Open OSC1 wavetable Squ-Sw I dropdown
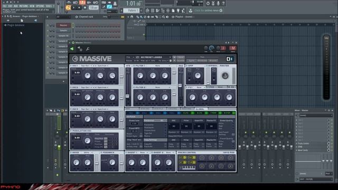This screenshot has height=190, width=338. (x=86, y=65)
